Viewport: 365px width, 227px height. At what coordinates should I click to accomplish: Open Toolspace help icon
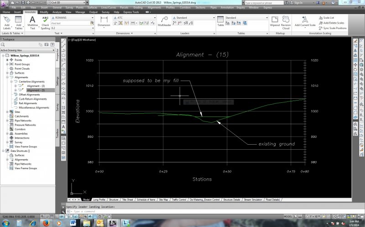(52, 45)
